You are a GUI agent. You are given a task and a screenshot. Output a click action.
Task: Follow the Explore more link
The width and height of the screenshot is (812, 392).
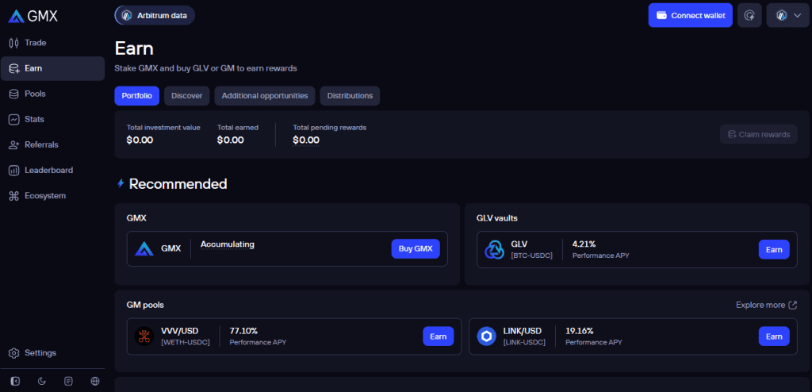[767, 305]
